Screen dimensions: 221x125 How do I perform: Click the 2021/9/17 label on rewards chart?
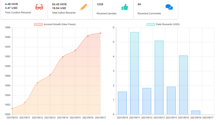click(x=208, y=118)
